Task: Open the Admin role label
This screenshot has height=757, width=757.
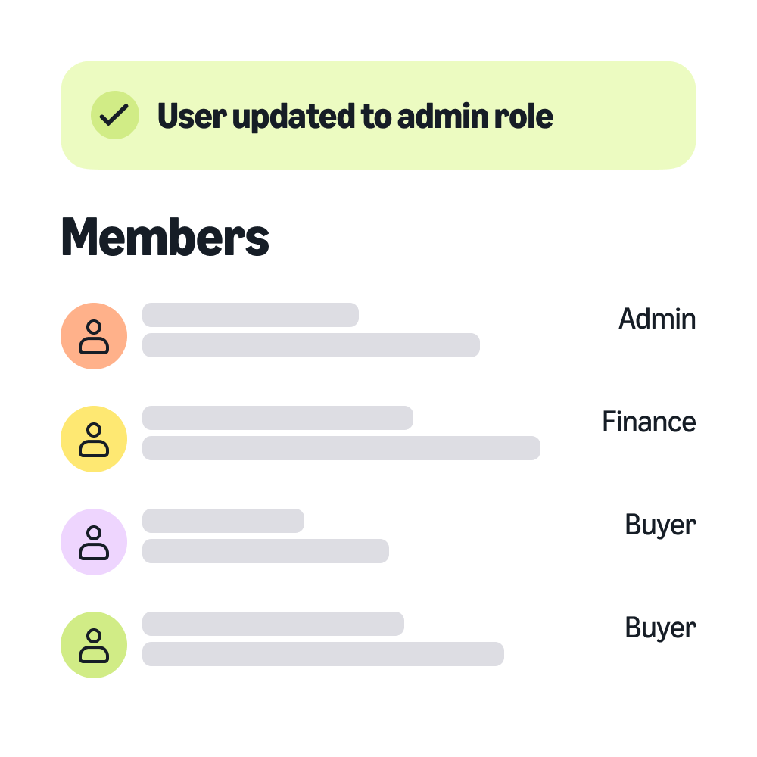Action: tap(657, 319)
